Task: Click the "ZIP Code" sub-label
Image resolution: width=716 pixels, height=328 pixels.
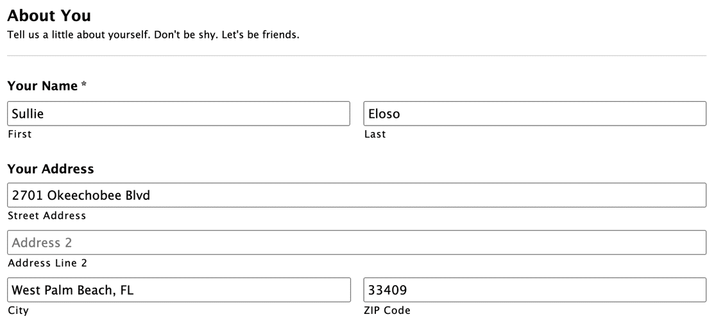Action: 388,311
